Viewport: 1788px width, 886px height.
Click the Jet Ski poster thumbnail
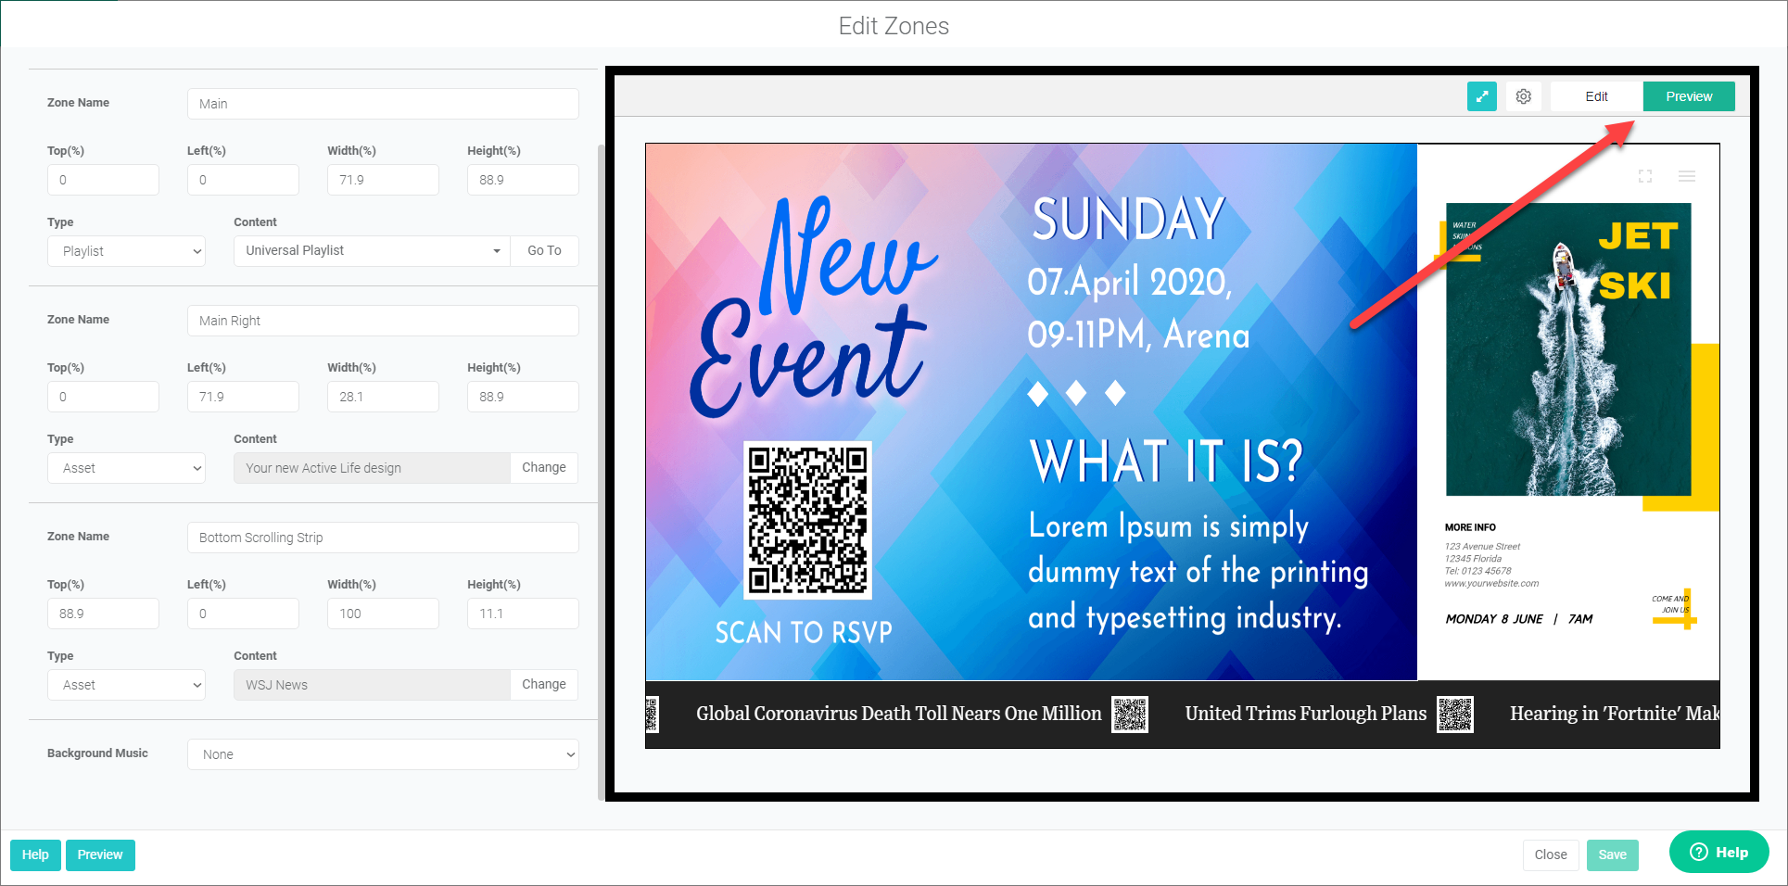click(1568, 350)
